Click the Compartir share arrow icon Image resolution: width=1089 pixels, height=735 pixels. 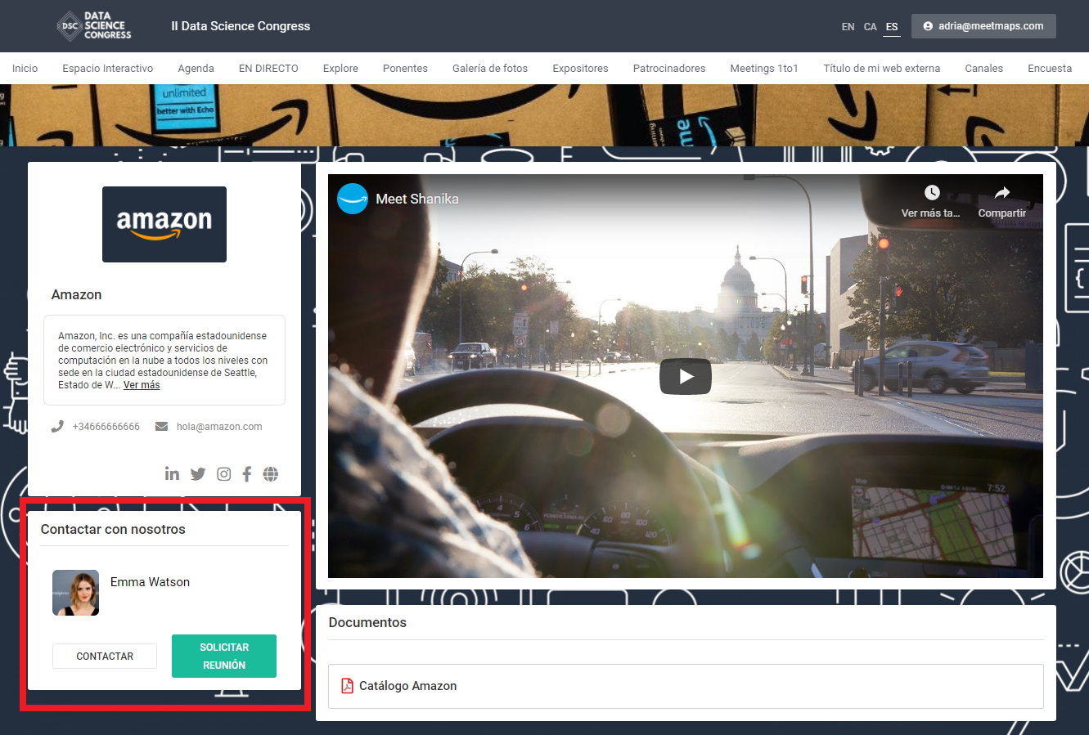tap(1002, 193)
